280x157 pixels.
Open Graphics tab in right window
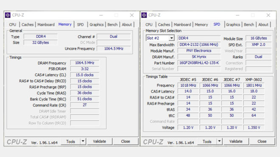[233, 25]
